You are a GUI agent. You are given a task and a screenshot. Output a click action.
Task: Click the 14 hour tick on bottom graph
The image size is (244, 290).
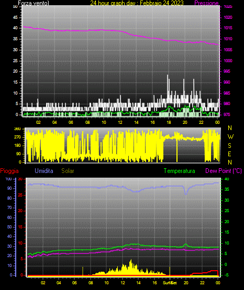click(x=138, y=283)
